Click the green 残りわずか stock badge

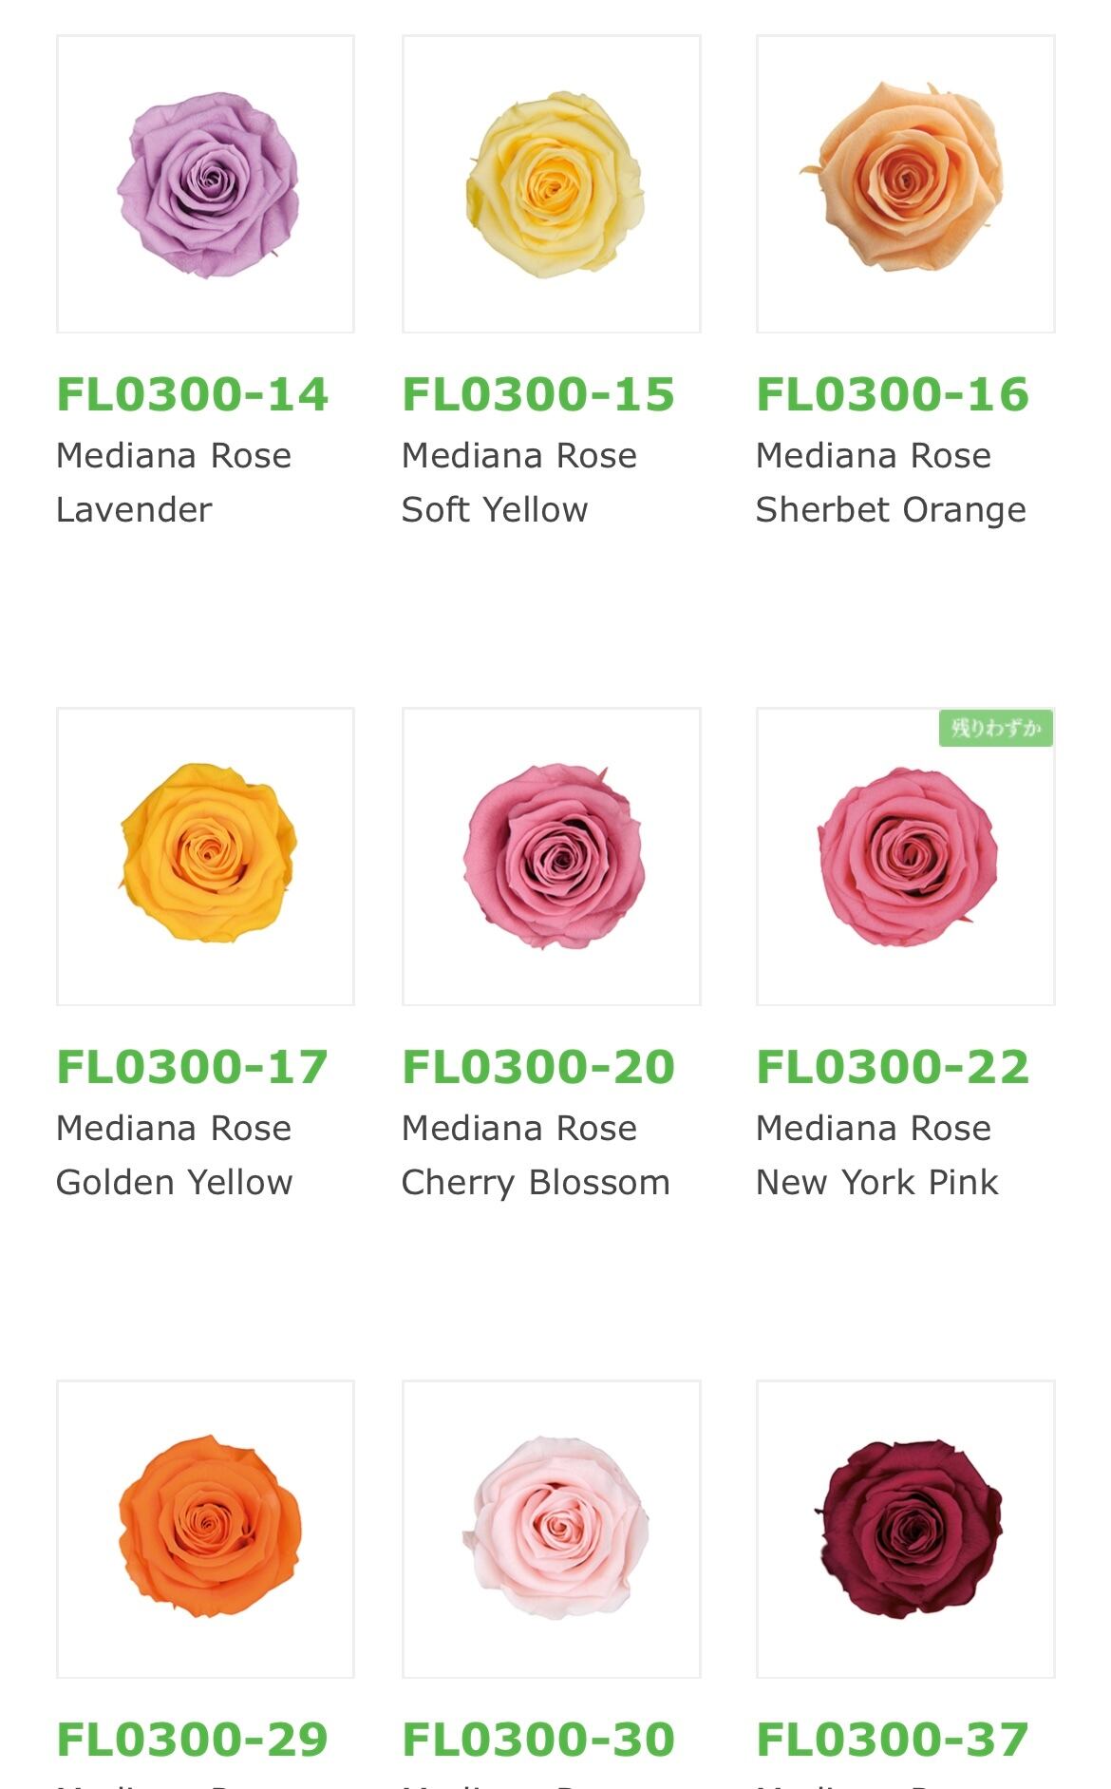pos(995,729)
